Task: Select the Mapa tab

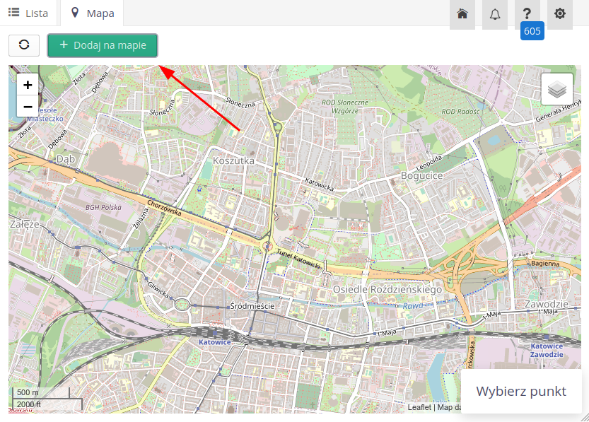Action: click(93, 13)
